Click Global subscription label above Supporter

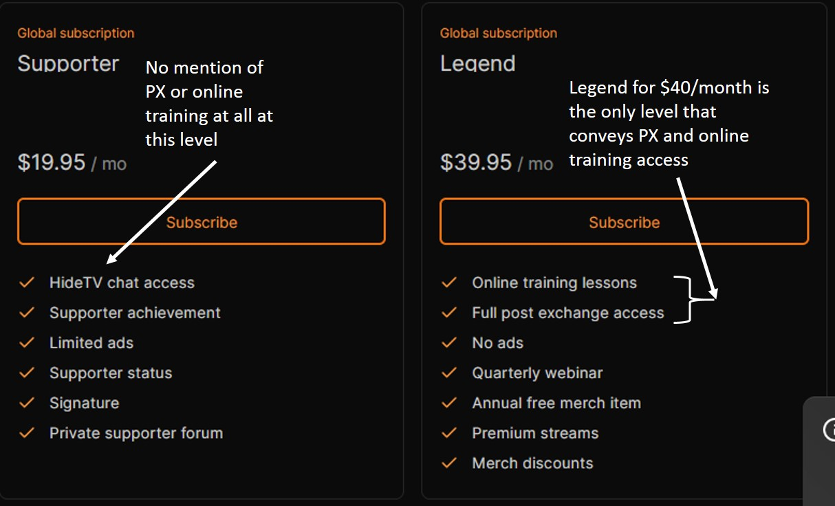pyautogui.click(x=76, y=33)
